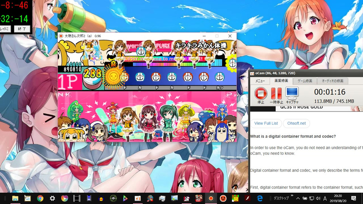Switch to the ゲーム録画 tab
The height and width of the screenshot is (204, 363).
305,81
